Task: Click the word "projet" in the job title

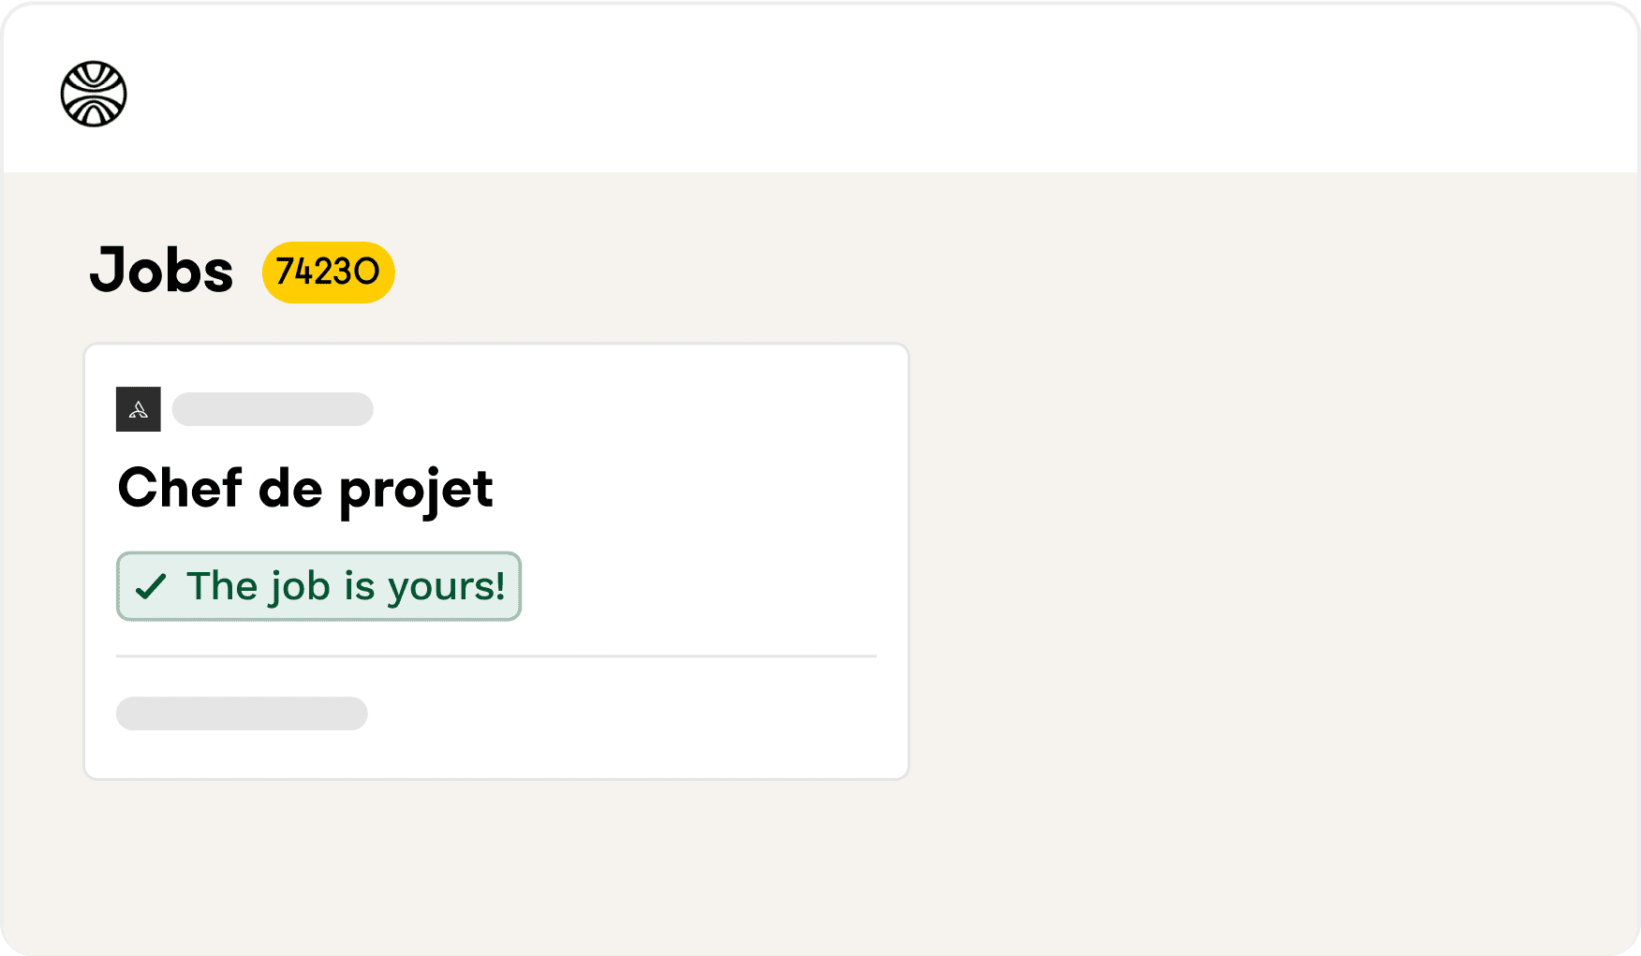Action: tap(416, 491)
